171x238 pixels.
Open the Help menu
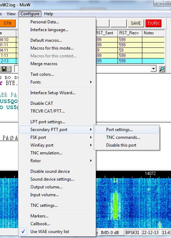tap(49, 14)
